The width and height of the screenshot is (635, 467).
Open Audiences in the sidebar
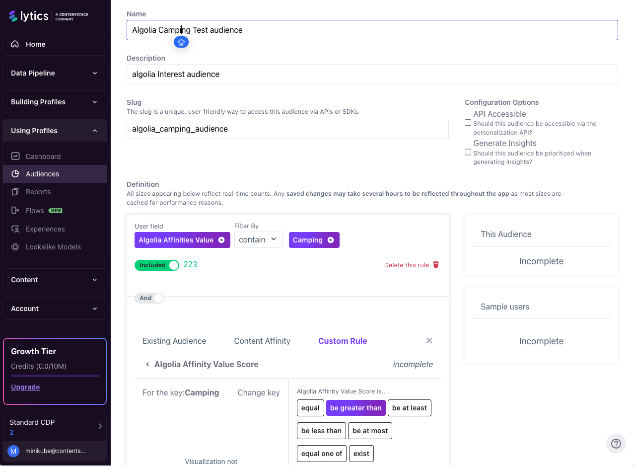pyautogui.click(x=55, y=174)
